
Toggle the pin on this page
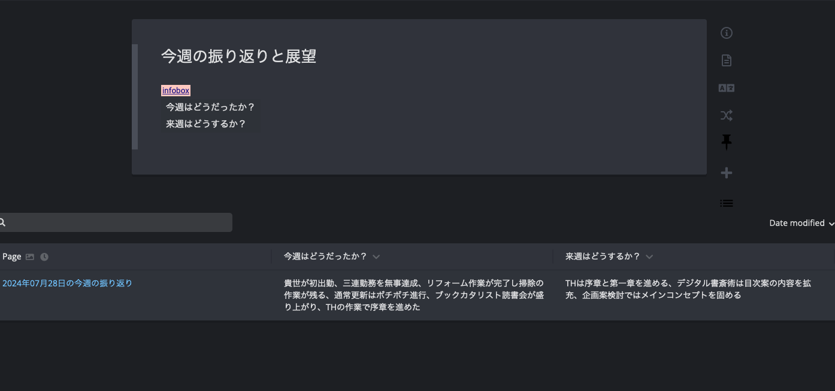(x=726, y=142)
